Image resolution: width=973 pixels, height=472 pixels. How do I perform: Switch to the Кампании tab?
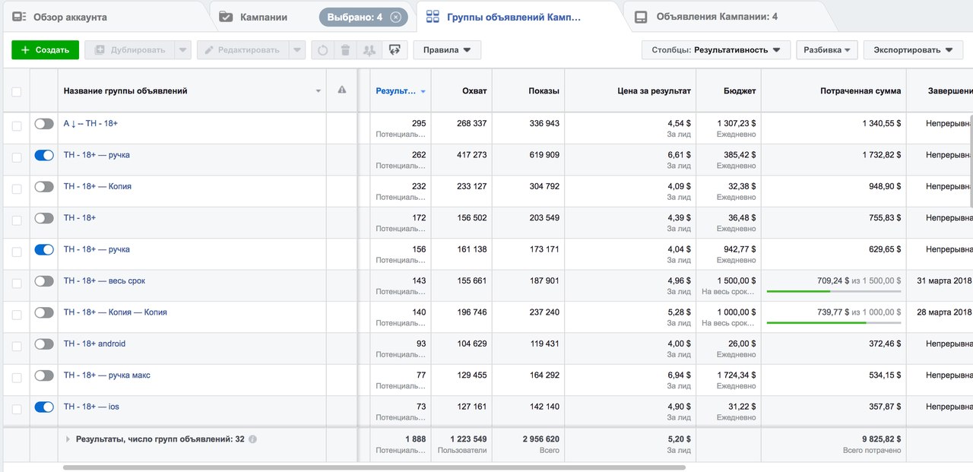click(264, 17)
